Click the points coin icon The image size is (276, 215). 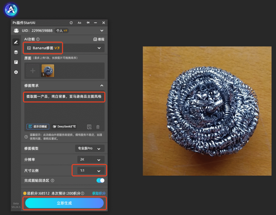pyautogui.click(x=25, y=193)
